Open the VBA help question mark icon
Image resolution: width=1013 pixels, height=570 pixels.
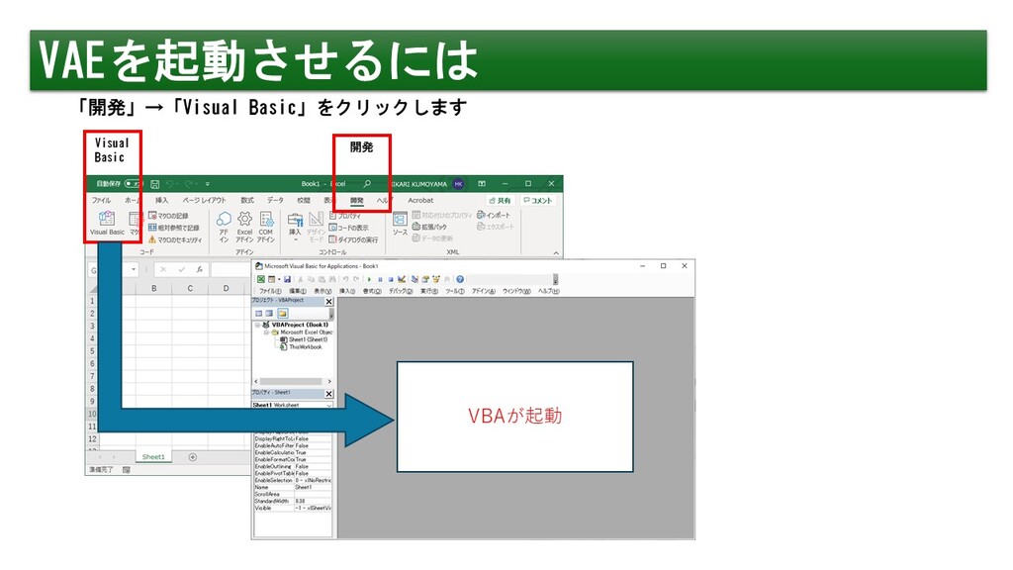[x=460, y=279]
